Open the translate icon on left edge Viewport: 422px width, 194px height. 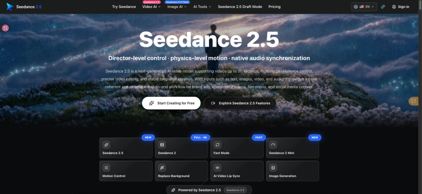tap(5, 28)
